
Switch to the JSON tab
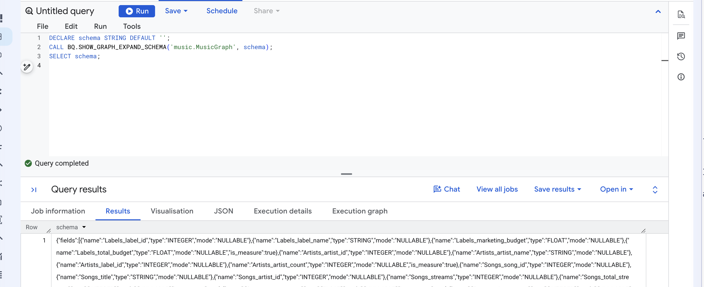tap(223, 211)
